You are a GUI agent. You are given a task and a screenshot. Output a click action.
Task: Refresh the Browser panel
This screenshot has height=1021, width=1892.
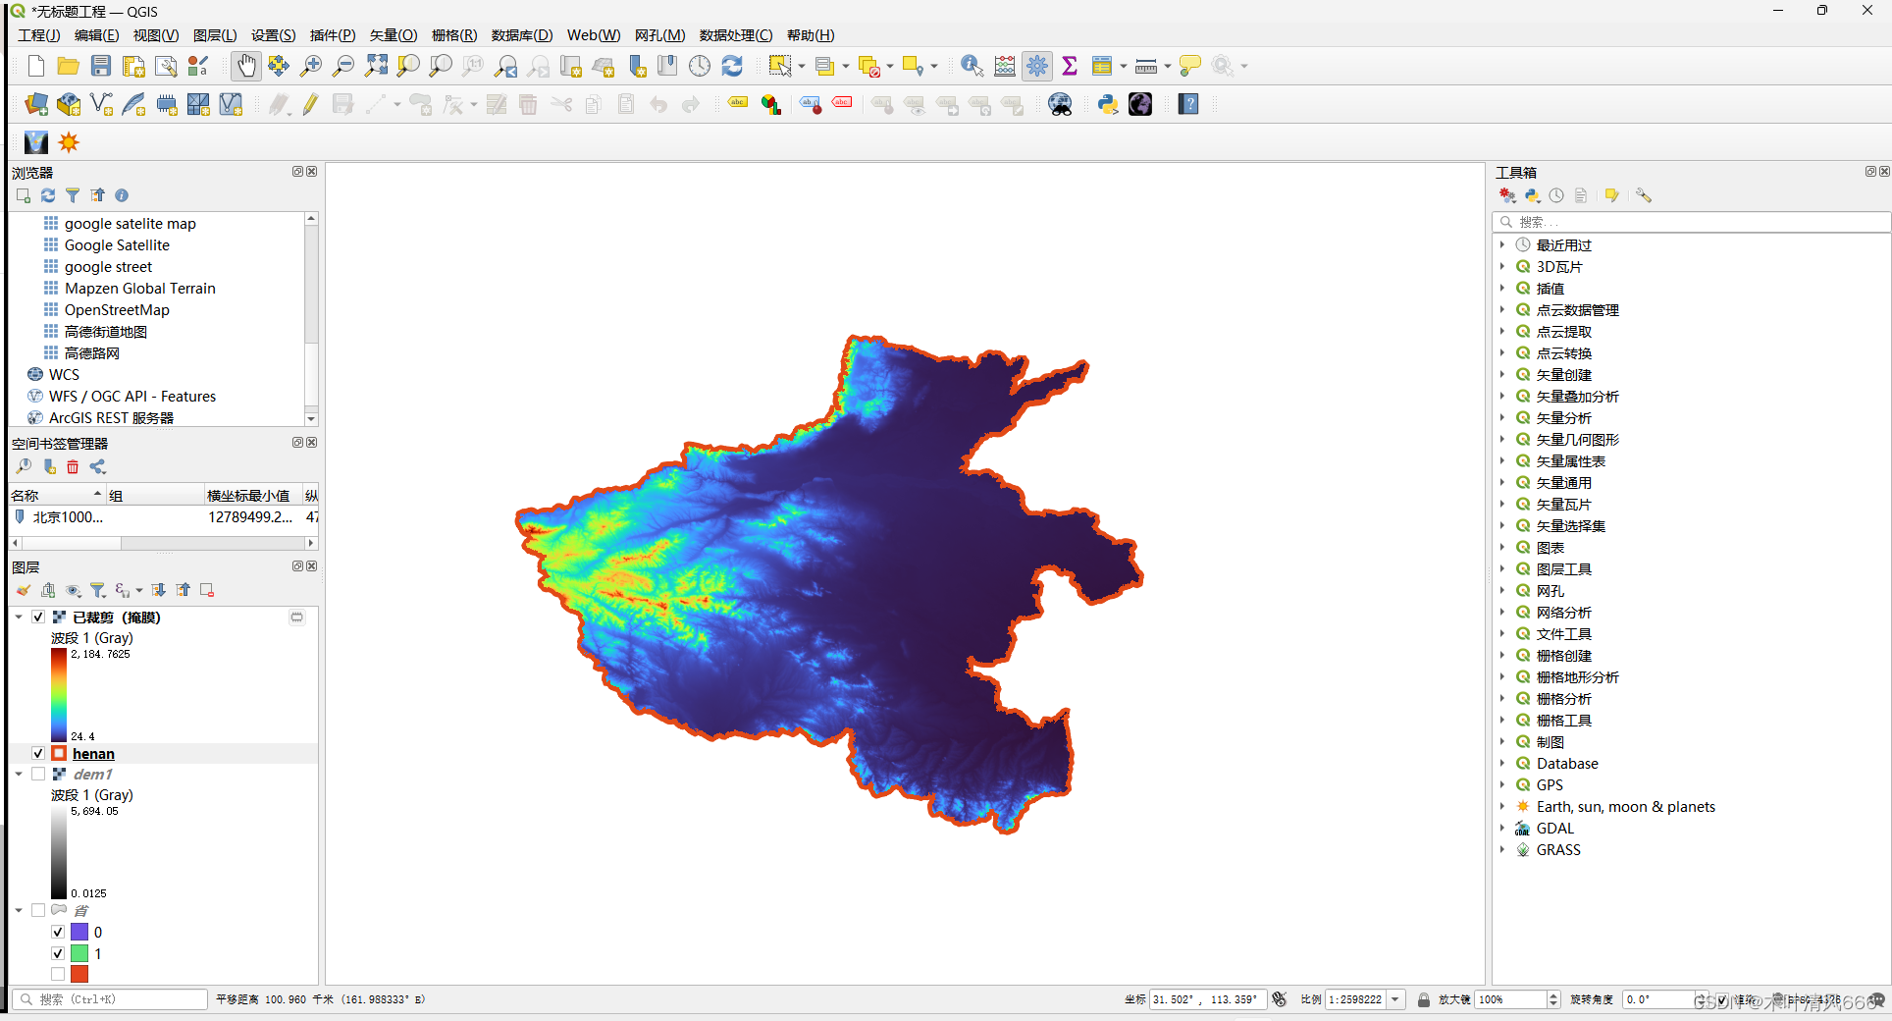48,195
